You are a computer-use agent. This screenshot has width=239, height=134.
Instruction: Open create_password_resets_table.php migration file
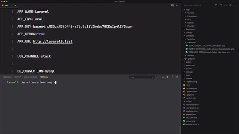[211, 49]
